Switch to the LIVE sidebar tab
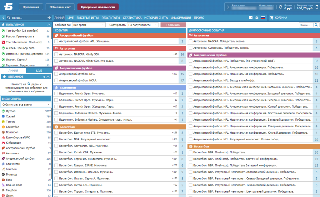Image resolution: width=320 pixels, height=197 pixels. click(x=39, y=71)
